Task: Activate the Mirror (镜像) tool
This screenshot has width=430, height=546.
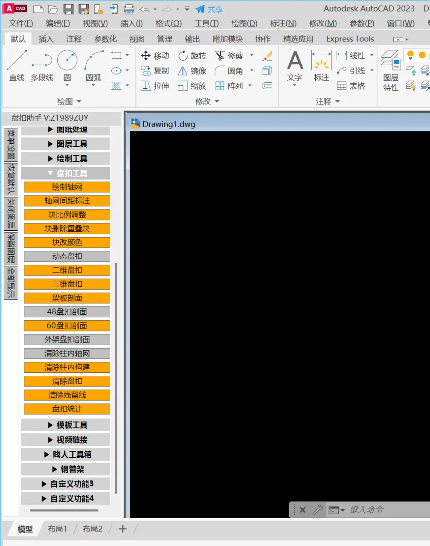Action: tap(192, 71)
